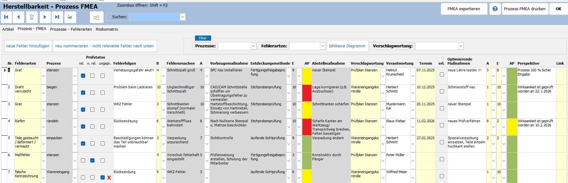Screen dimensions: 568x183
Task: Uncheck 'n. rel.' checkbox for Maßfehler row
Action: point(93,161)
